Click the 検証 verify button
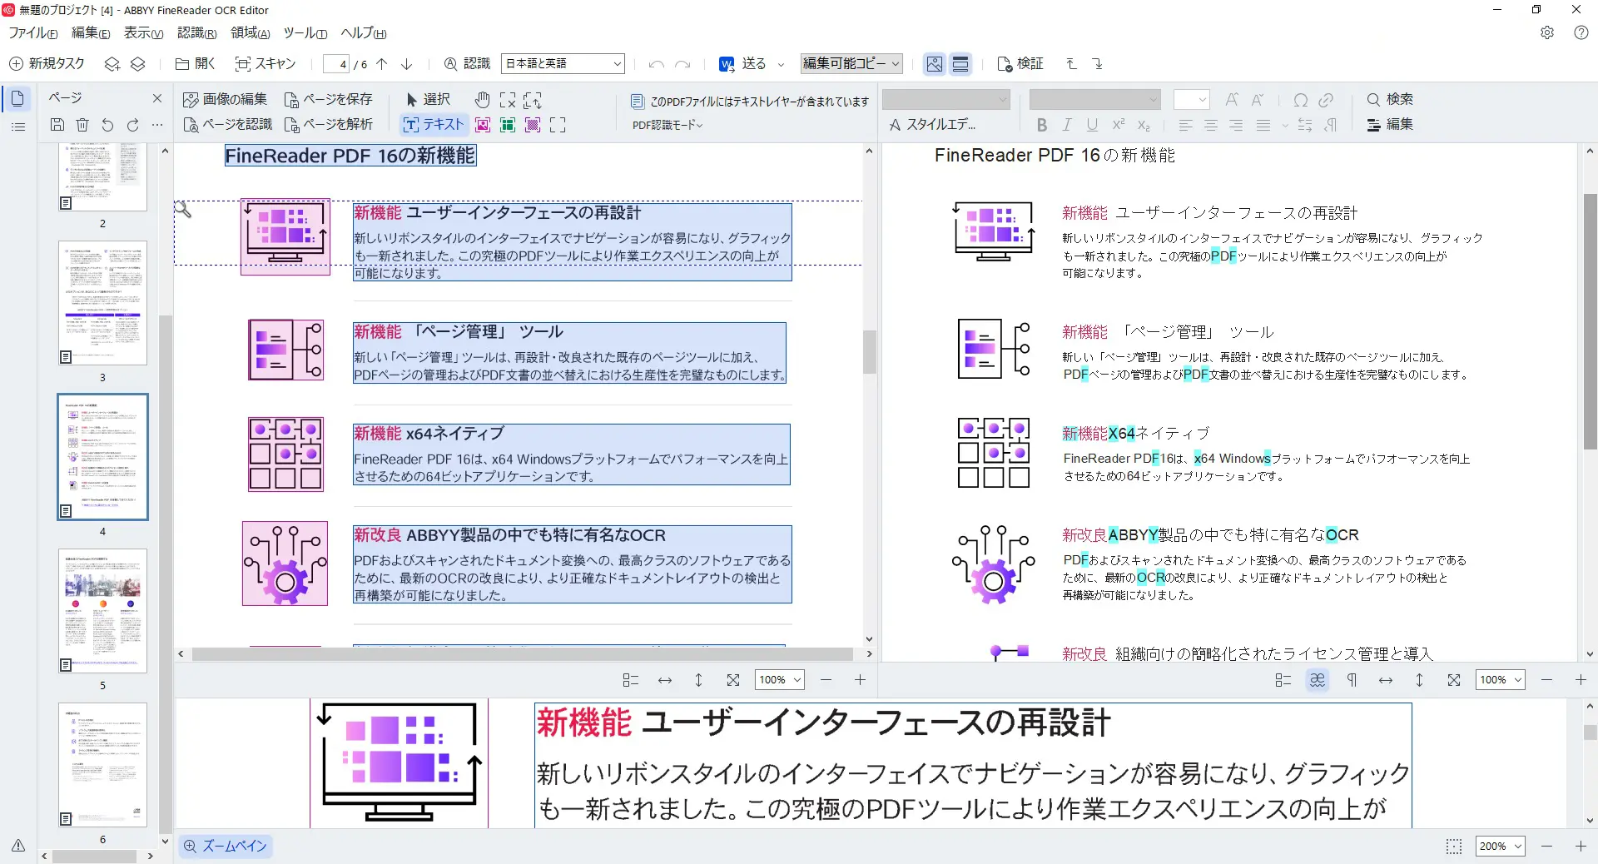 click(x=1020, y=64)
